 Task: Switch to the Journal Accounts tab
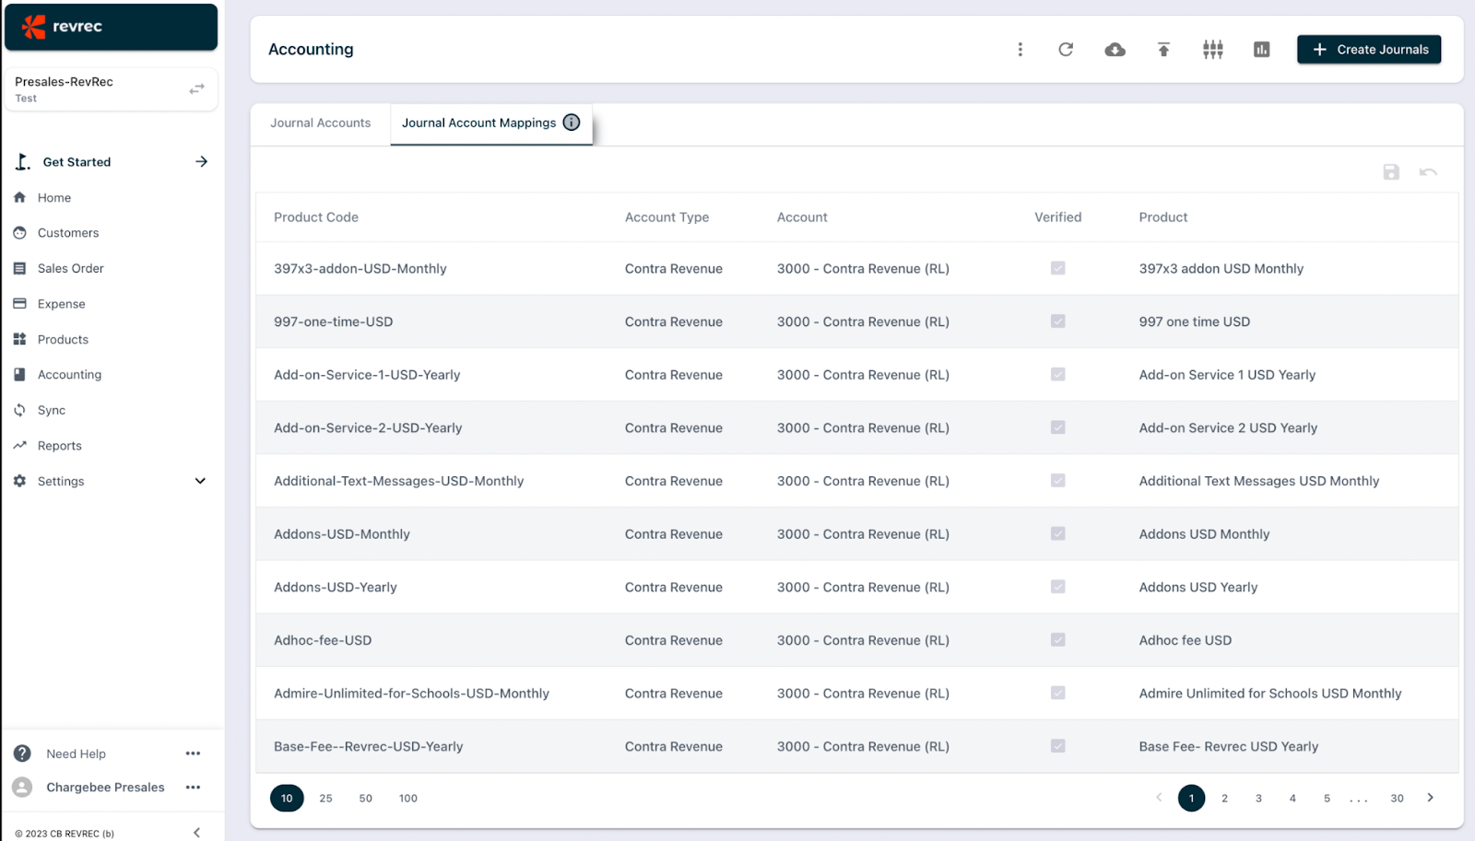(320, 122)
